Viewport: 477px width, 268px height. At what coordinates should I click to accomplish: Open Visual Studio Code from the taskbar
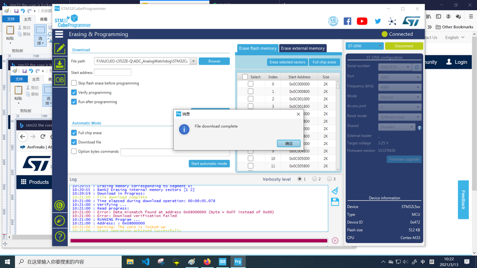pyautogui.click(x=146, y=262)
